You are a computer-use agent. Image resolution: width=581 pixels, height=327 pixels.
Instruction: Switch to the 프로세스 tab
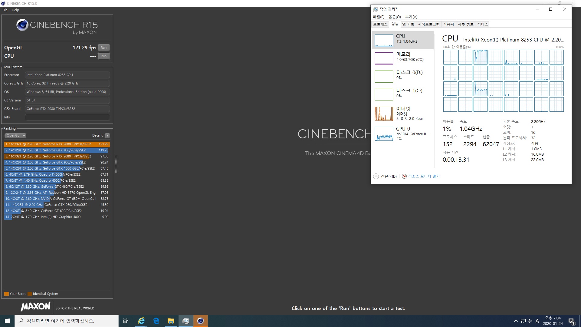(x=380, y=24)
